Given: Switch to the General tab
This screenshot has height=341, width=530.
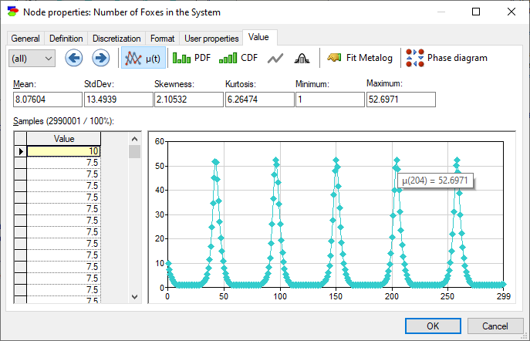Looking at the screenshot, I should [25, 39].
